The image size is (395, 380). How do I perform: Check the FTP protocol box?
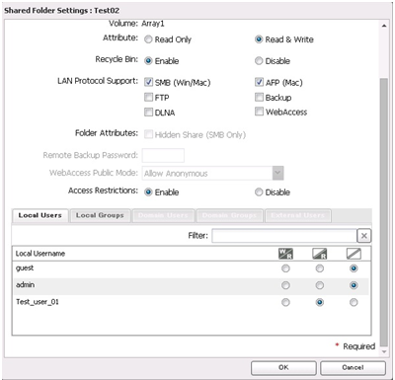point(148,97)
